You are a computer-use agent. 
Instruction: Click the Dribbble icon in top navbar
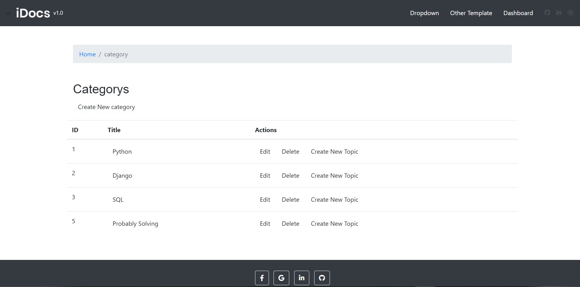point(570,13)
